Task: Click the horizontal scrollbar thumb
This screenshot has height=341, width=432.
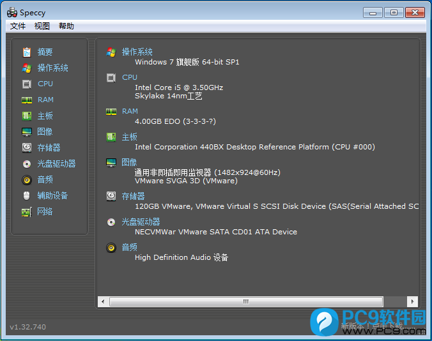Action: [x=246, y=301]
